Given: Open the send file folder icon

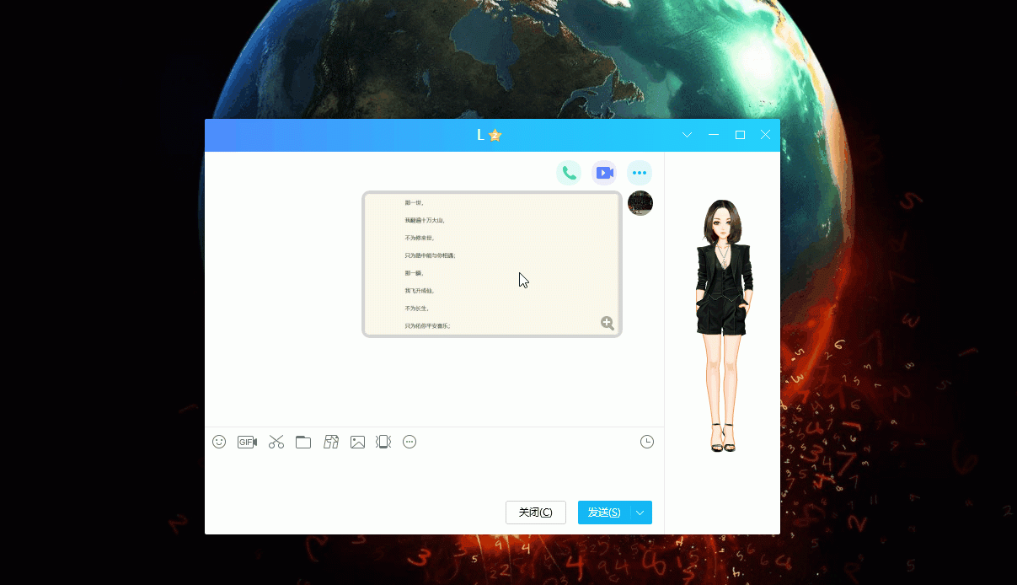Looking at the screenshot, I should [x=303, y=442].
